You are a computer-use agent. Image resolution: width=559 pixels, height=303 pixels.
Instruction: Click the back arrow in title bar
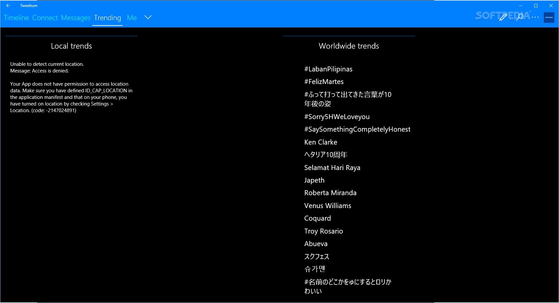(8, 6)
